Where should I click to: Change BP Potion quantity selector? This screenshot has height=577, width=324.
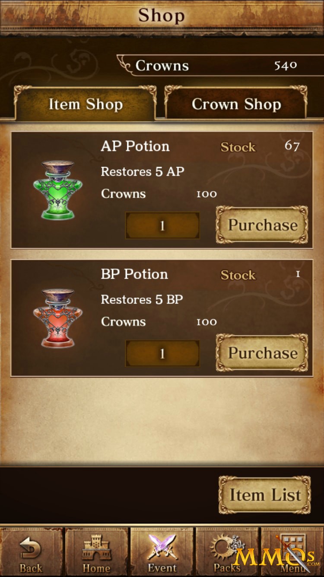[162, 353]
